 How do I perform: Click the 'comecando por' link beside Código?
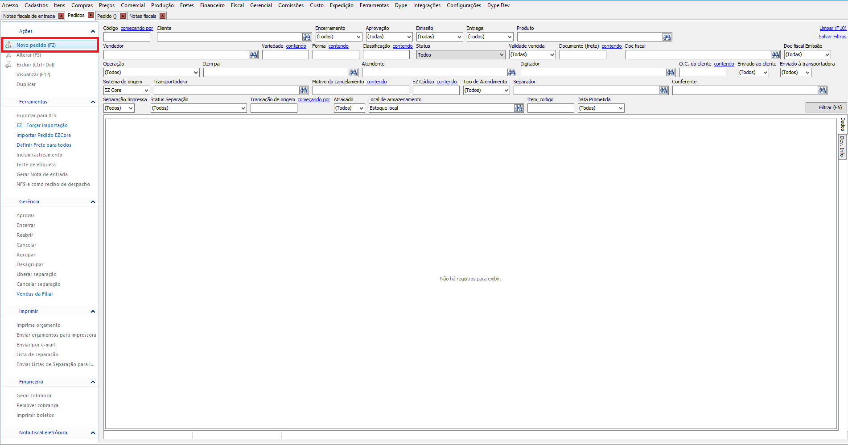pyautogui.click(x=137, y=28)
